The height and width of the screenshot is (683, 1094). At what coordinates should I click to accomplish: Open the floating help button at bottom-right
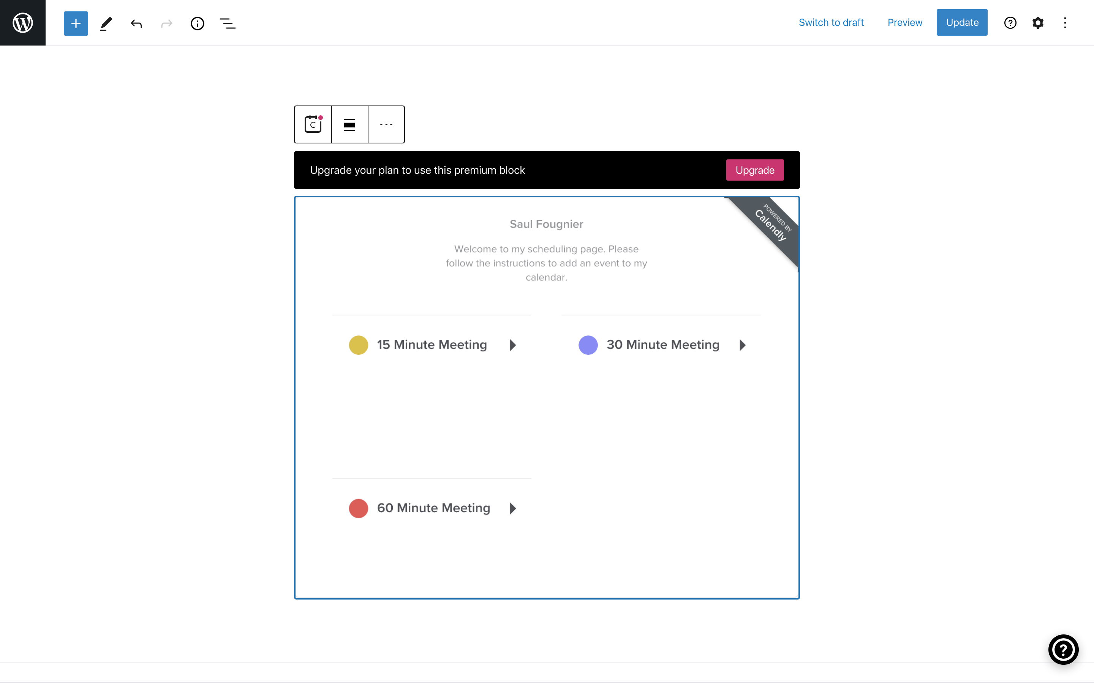coord(1063,650)
